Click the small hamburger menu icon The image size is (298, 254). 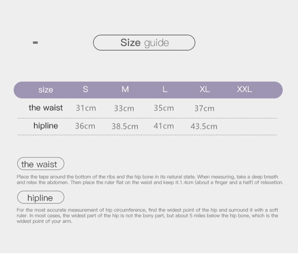(35, 42)
